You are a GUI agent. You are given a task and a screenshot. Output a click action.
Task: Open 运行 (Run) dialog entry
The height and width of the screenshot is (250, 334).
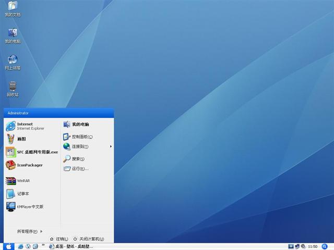click(x=79, y=169)
